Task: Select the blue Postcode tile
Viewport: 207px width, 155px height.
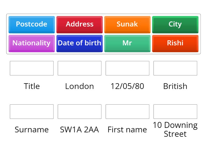Action: pos(32,24)
